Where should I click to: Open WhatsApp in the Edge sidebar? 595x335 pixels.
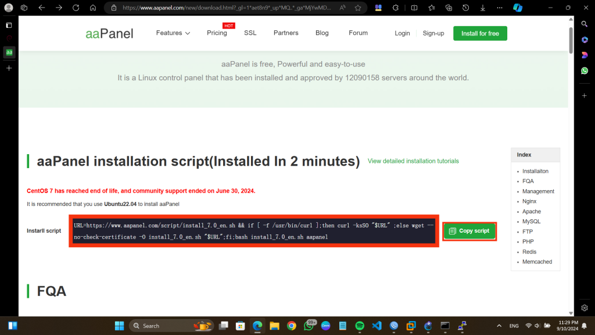click(x=585, y=70)
